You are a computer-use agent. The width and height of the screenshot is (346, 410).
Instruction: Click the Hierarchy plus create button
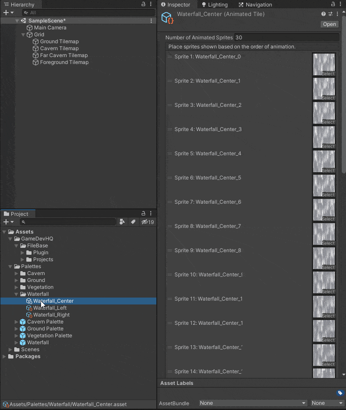8,13
